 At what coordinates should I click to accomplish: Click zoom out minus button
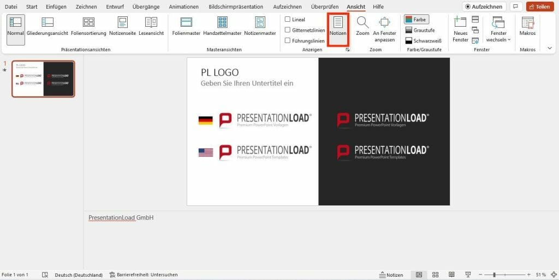tap(480, 275)
